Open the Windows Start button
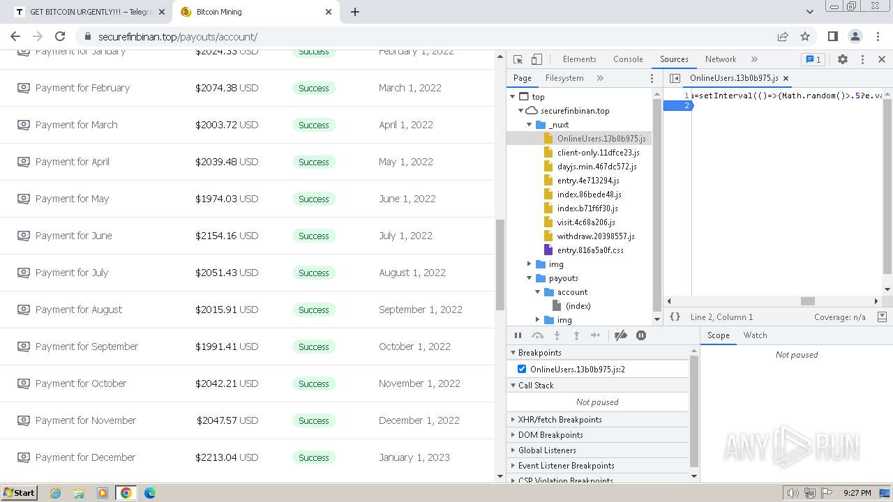Image resolution: width=893 pixels, height=502 pixels. [x=20, y=492]
